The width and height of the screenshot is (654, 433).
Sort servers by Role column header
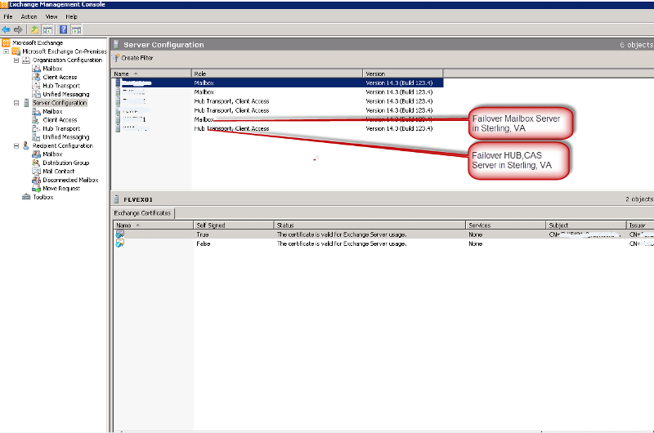(277, 74)
